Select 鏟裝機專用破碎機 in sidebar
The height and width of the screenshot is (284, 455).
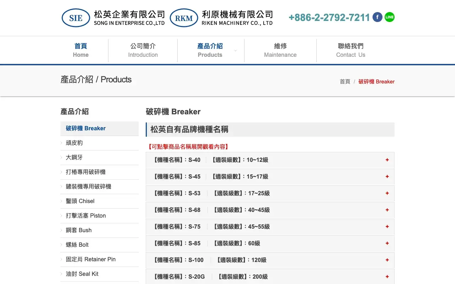[x=100, y=187]
